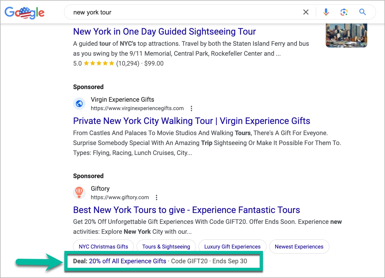This screenshot has width=385, height=278.
Task: Open the ad options menu for Giftory
Action: (x=156, y=197)
